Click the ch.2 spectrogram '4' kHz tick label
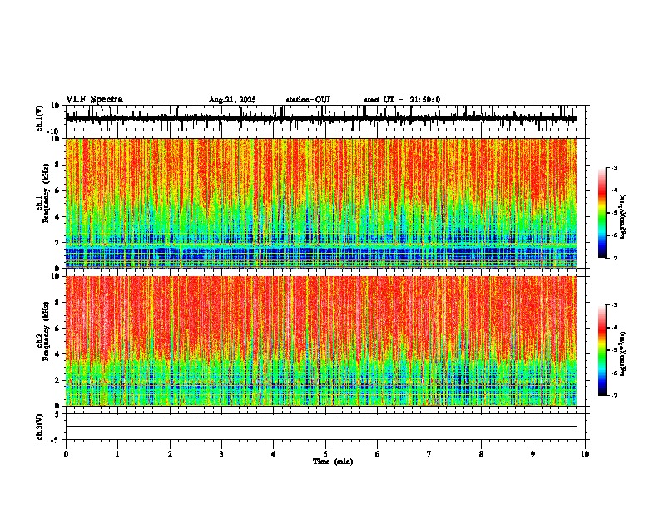 click(57, 354)
